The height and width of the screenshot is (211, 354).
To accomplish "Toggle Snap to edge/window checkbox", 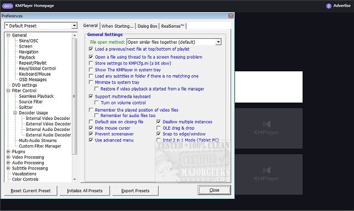I will (159, 134).
